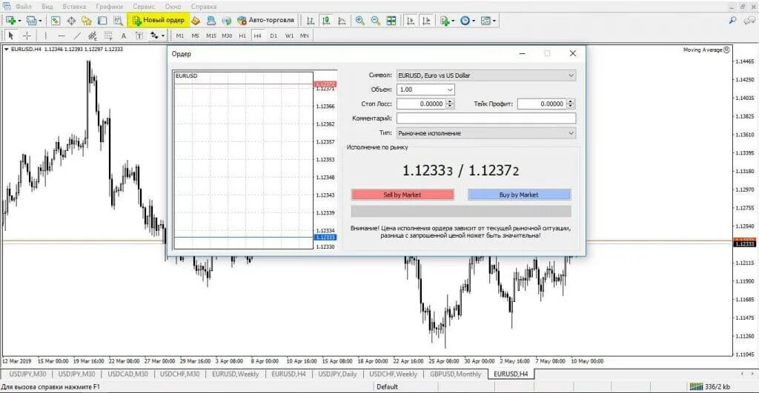Open the Сервис menu
The width and height of the screenshot is (759, 393).
[x=144, y=6]
